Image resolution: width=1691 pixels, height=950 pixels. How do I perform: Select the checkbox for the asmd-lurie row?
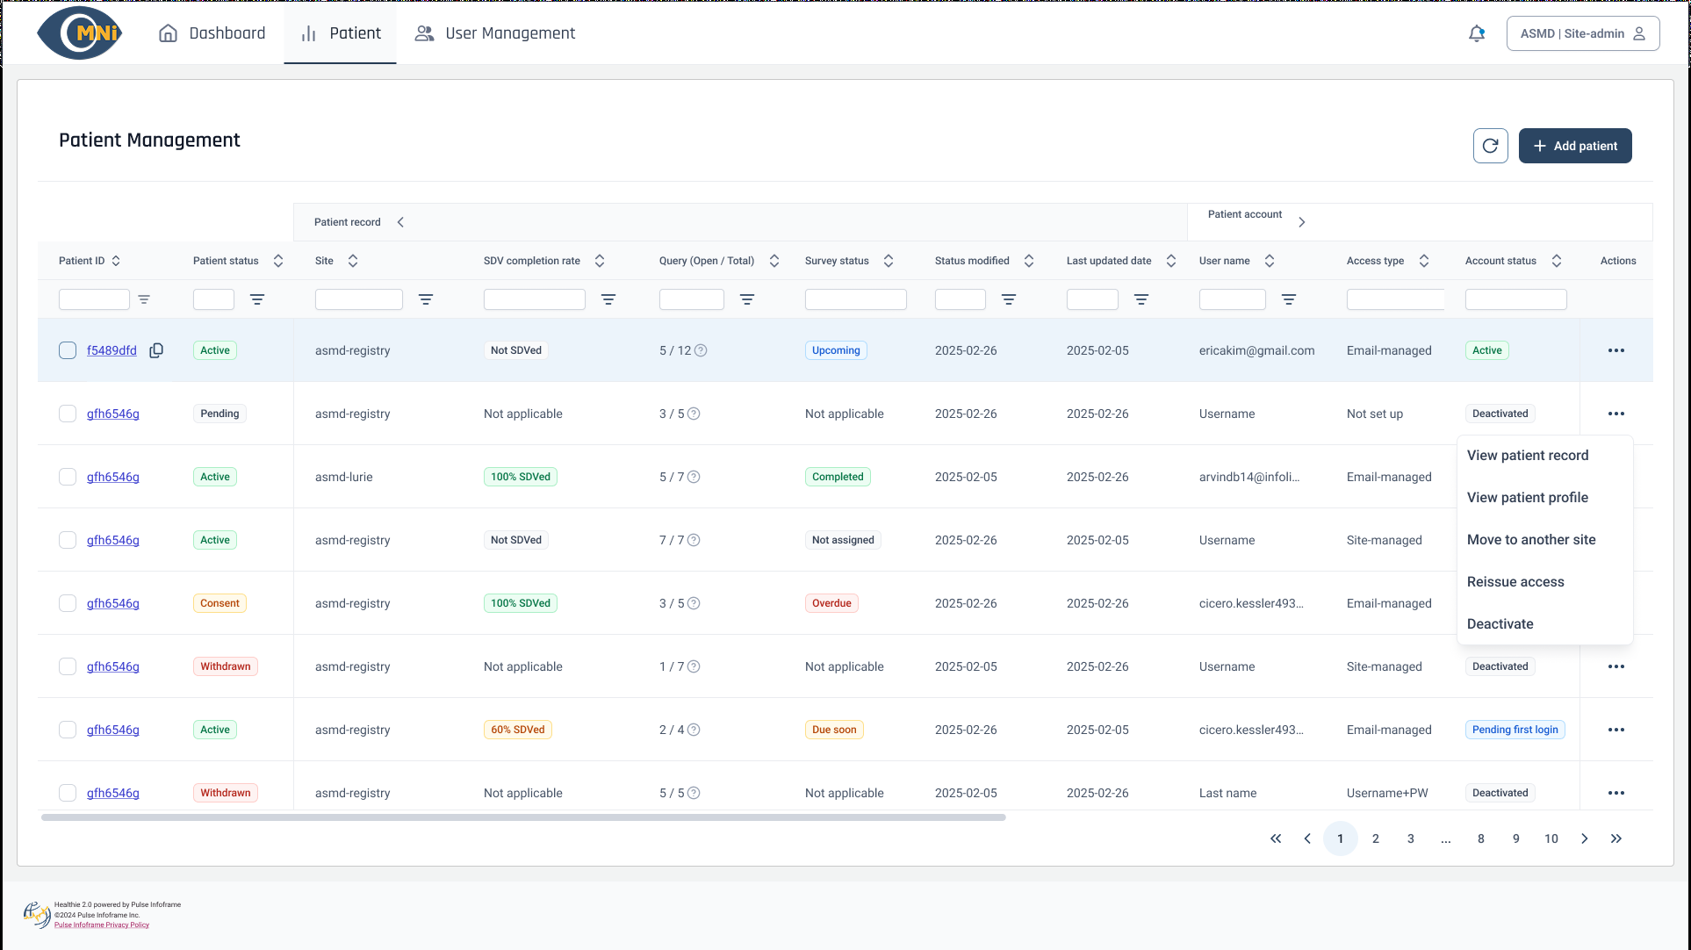68,477
